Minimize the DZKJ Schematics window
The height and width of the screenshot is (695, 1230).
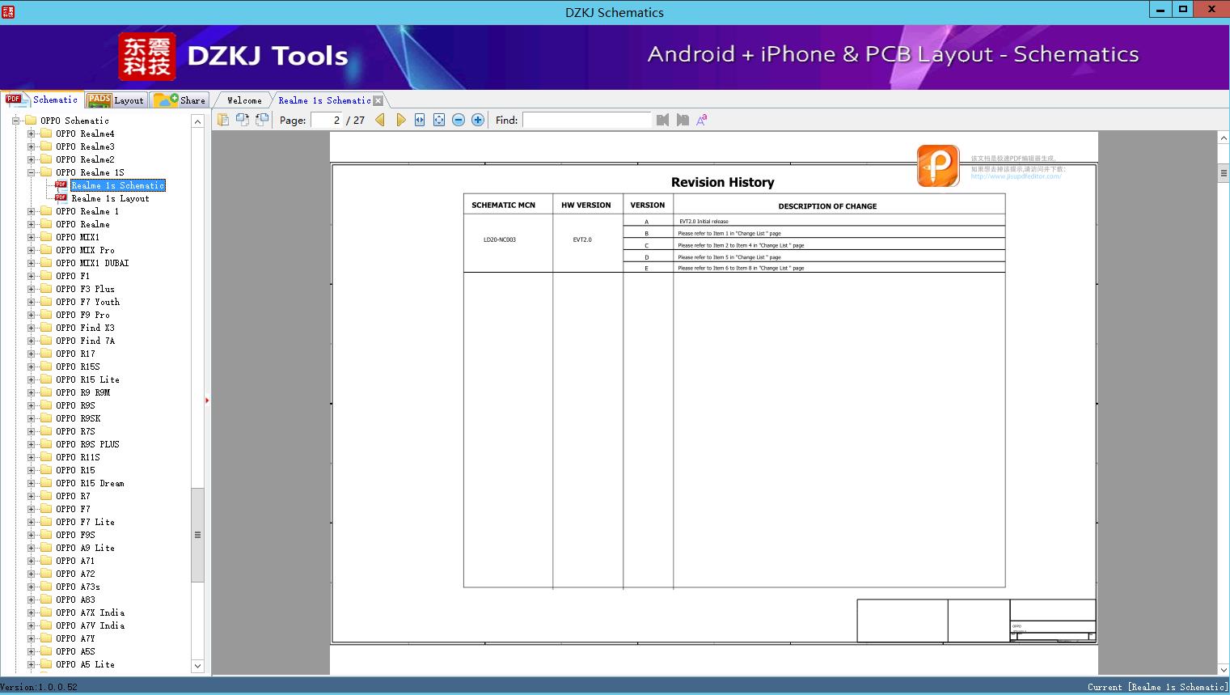[x=1160, y=9]
